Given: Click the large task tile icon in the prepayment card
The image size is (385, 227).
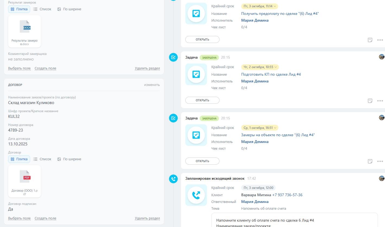Looking at the screenshot, I should pos(196,14).
